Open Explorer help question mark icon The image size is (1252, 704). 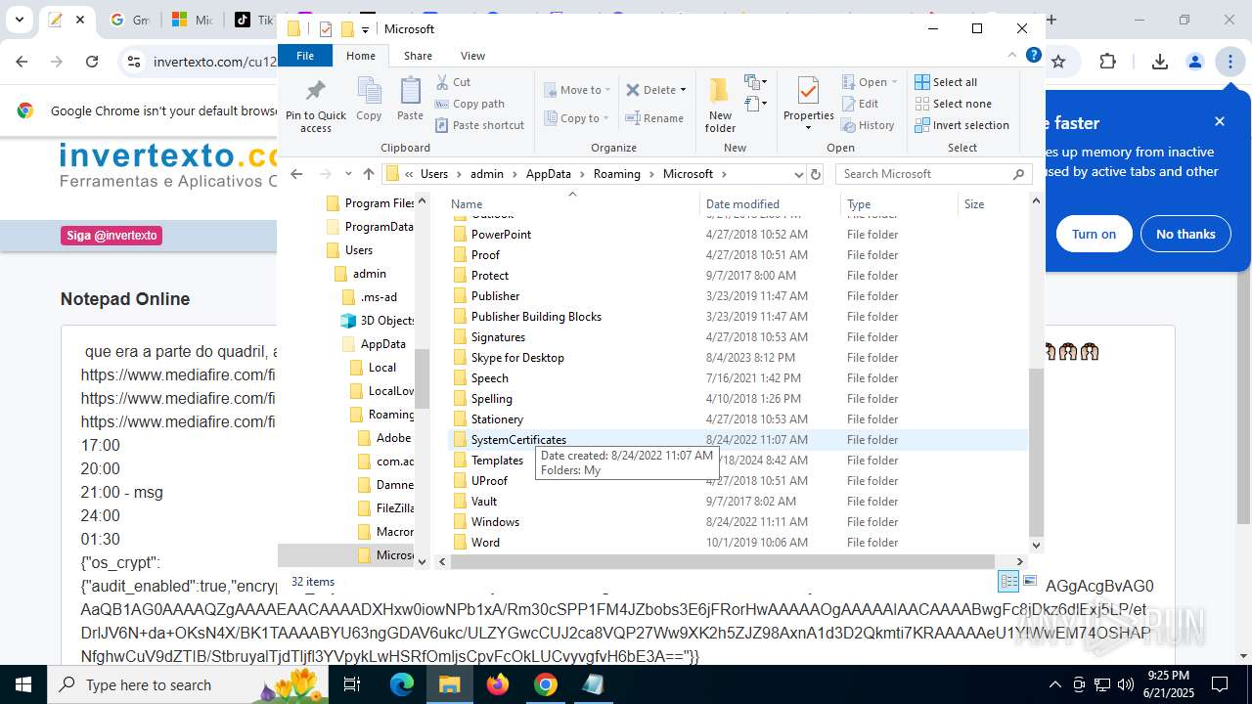point(1033,56)
